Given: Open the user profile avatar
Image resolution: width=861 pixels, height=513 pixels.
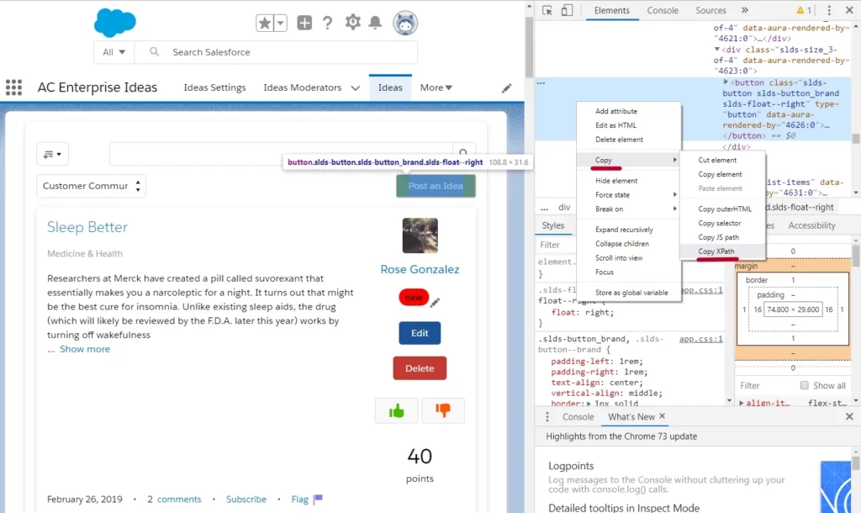Looking at the screenshot, I should (405, 23).
